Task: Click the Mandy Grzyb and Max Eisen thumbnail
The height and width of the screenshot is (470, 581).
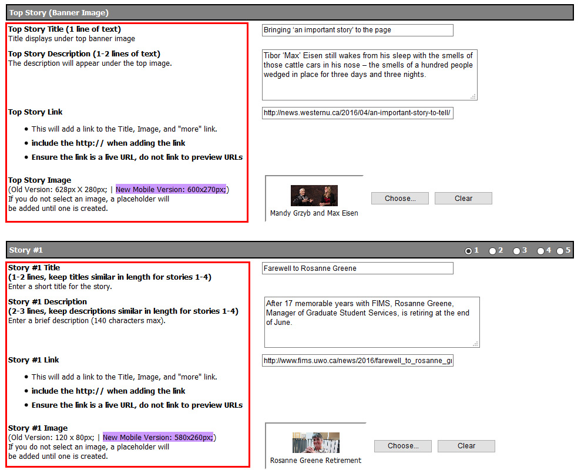Action: click(314, 196)
